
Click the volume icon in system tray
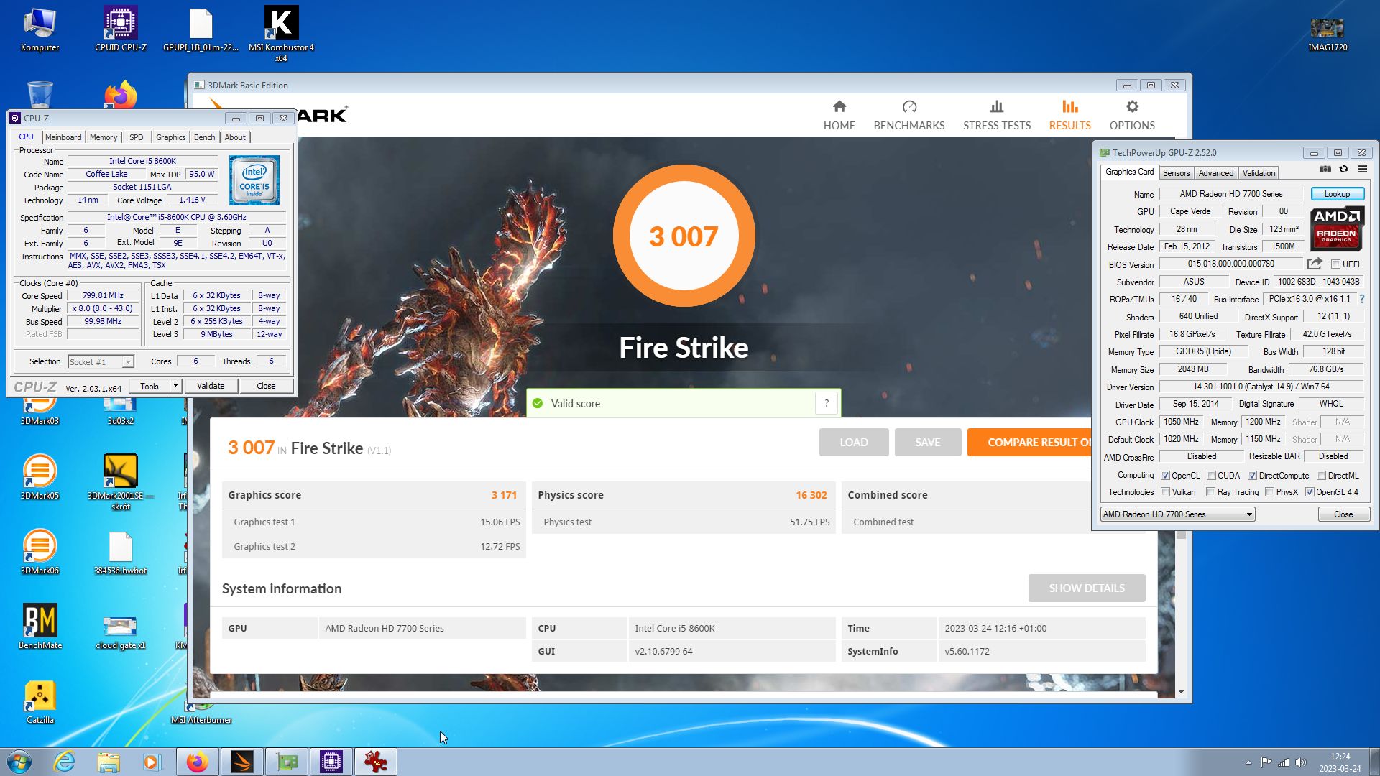point(1301,762)
